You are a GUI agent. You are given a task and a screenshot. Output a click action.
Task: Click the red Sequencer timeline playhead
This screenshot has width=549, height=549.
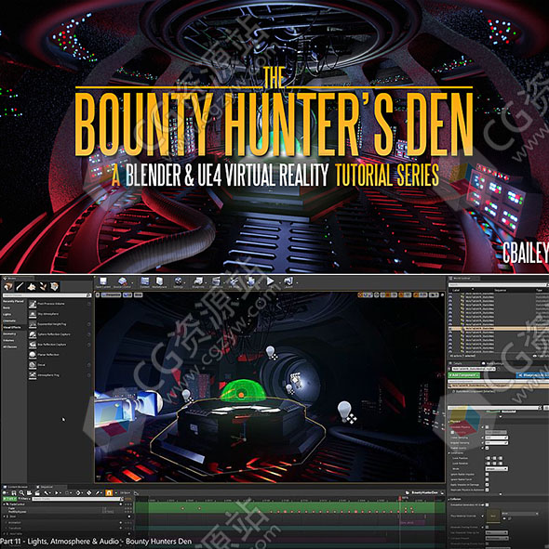[x=399, y=498]
